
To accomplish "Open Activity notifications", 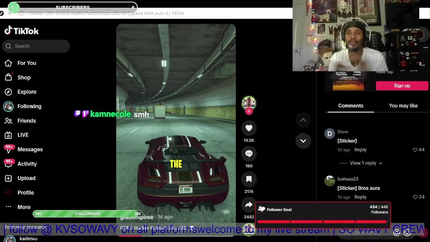I will [x=27, y=164].
